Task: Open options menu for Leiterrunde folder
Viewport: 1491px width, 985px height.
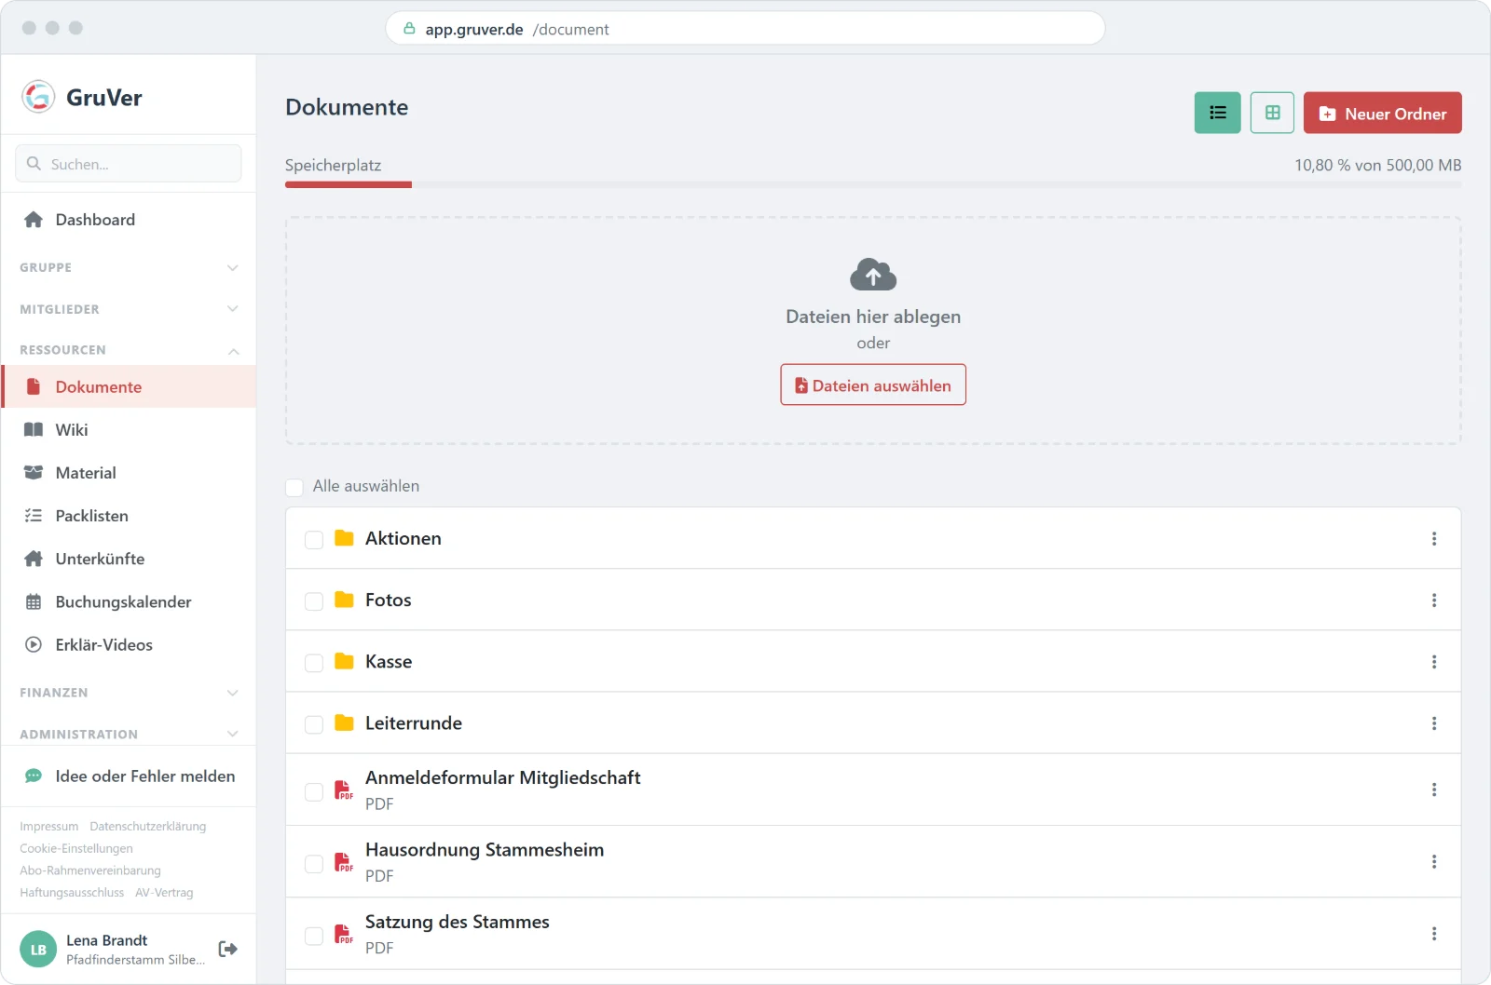Action: tap(1433, 722)
